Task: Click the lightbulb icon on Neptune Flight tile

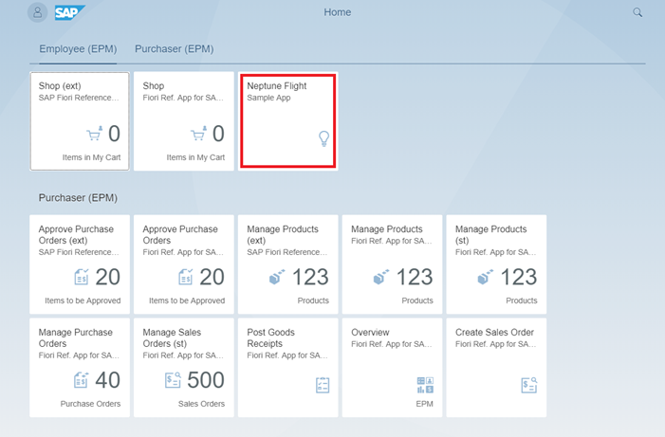Action: click(324, 138)
